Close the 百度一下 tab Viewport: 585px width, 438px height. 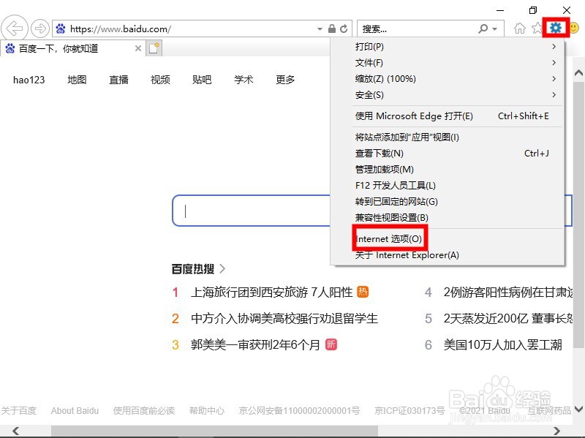pyautogui.click(x=138, y=48)
